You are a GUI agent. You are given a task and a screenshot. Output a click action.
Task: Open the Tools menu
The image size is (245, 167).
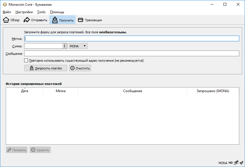[x=41, y=12]
